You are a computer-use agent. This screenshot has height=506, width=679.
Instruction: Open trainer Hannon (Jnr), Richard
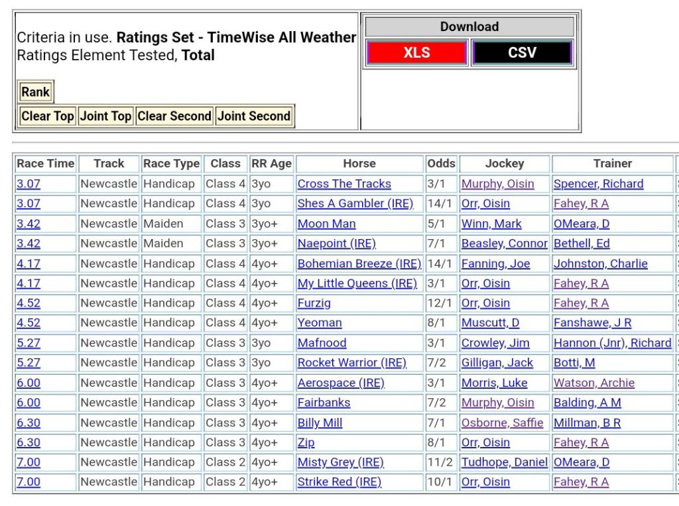click(x=612, y=343)
